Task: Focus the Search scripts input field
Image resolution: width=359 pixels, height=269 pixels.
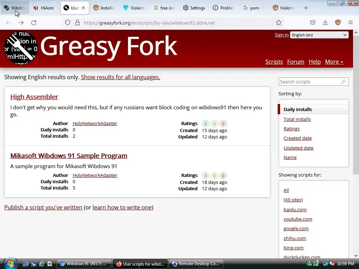Action: coord(313,82)
